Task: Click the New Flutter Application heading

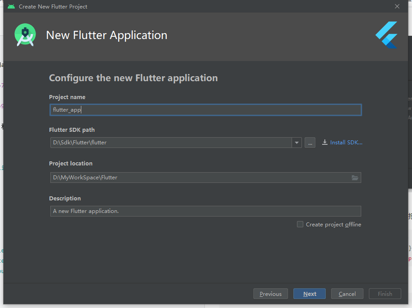Action: pyautogui.click(x=106, y=35)
